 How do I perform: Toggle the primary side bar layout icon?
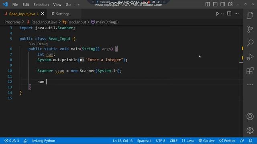click(208, 4)
